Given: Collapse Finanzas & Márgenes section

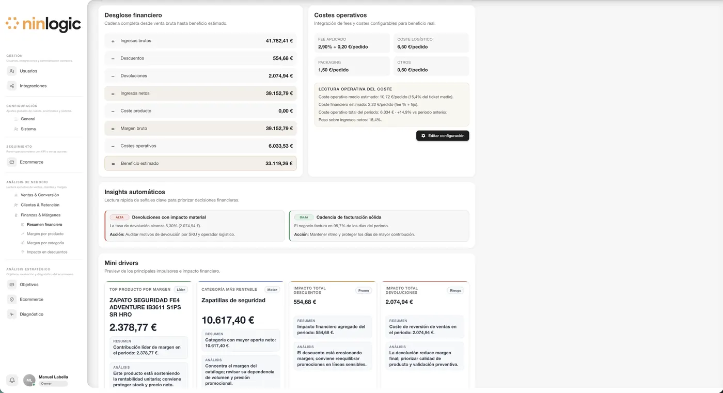Looking at the screenshot, I should coord(40,215).
